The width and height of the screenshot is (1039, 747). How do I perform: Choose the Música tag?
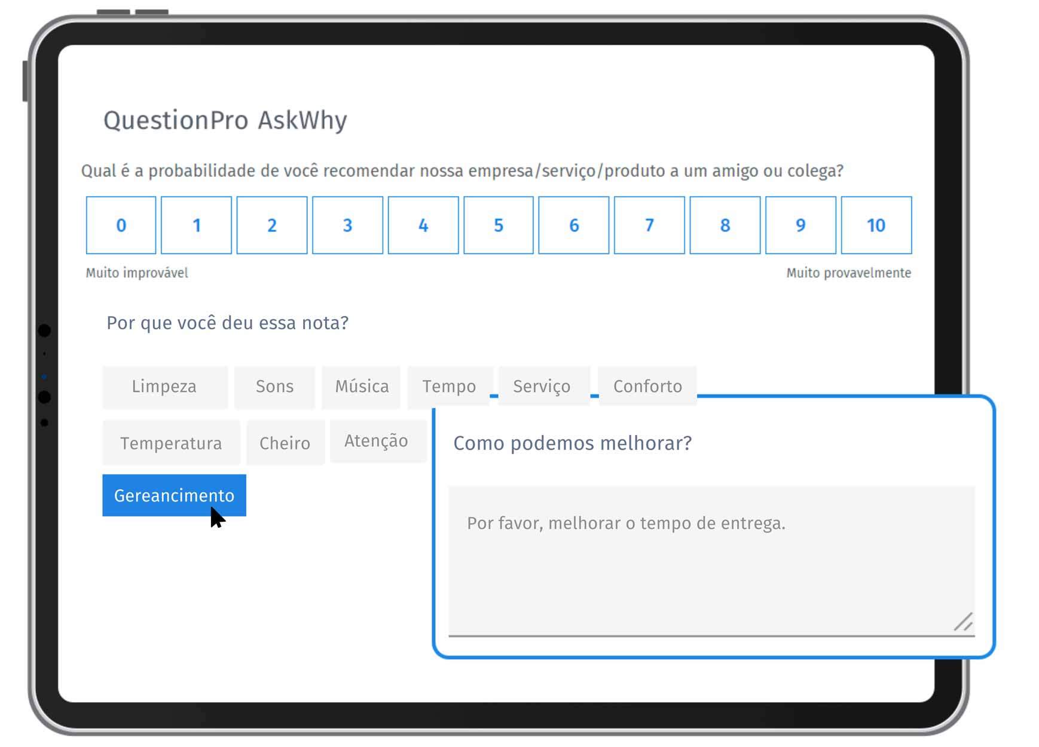coord(361,387)
